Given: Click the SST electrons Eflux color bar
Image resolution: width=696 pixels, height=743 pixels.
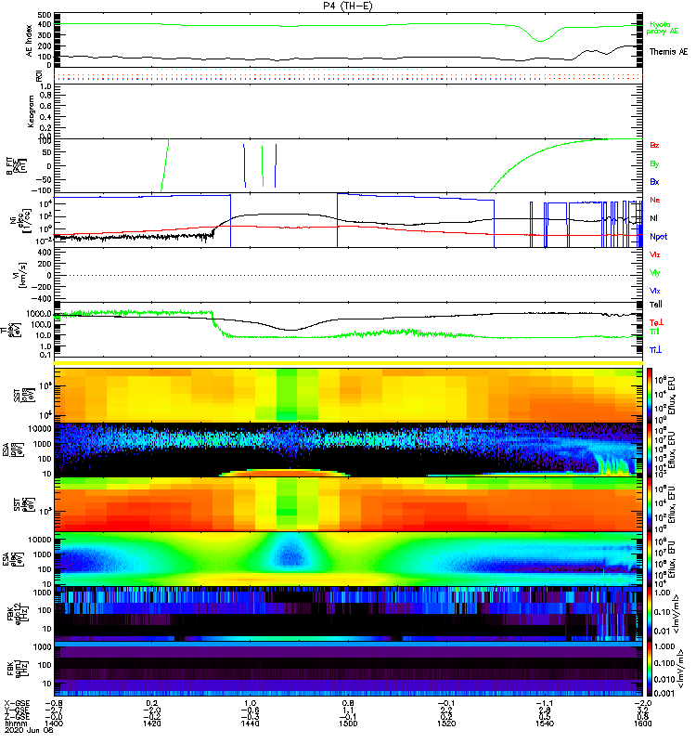Looking at the screenshot, I should (650, 504).
